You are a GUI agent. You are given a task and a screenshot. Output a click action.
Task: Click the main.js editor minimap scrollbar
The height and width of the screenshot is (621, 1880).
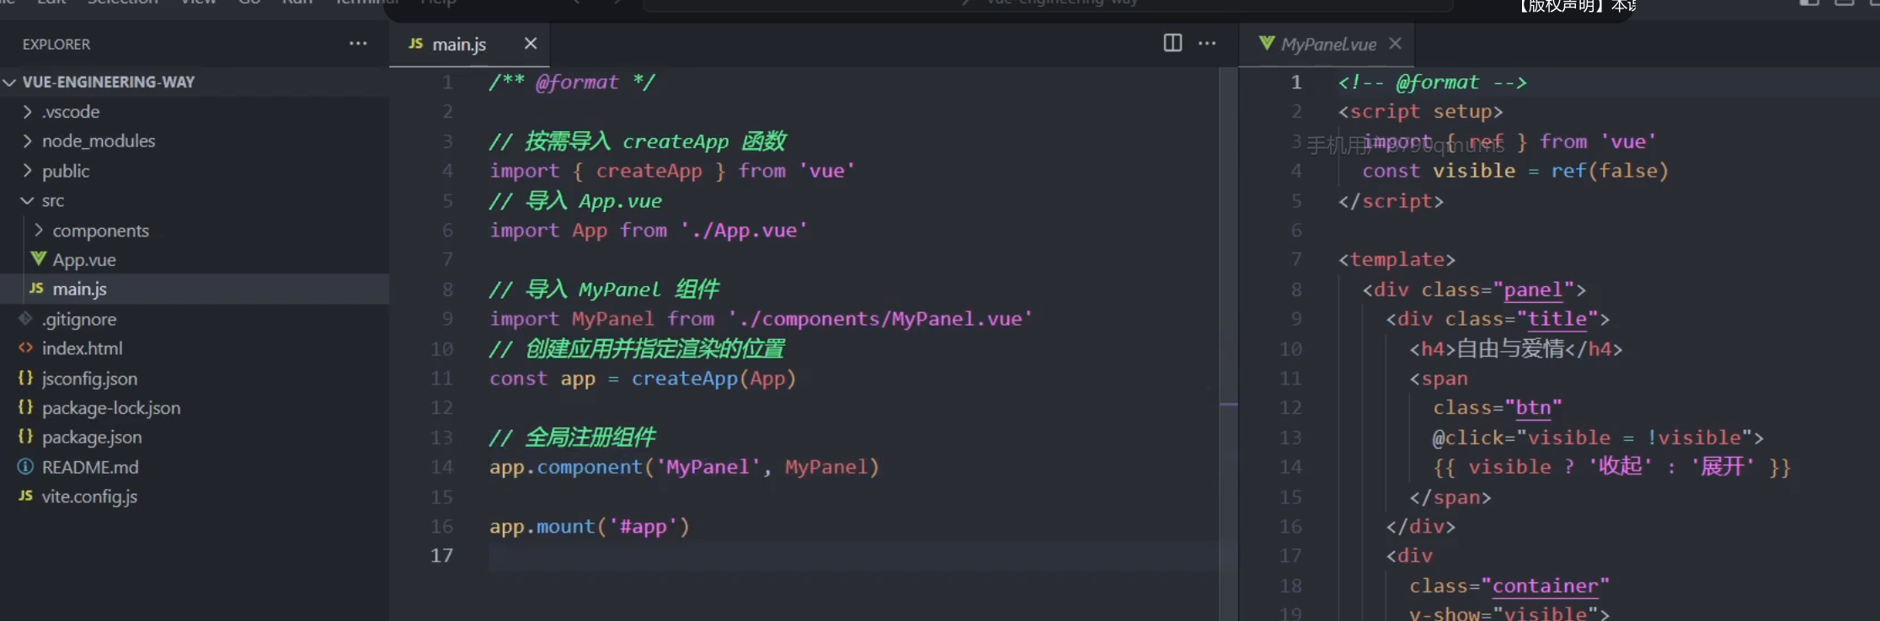pyautogui.click(x=1229, y=344)
